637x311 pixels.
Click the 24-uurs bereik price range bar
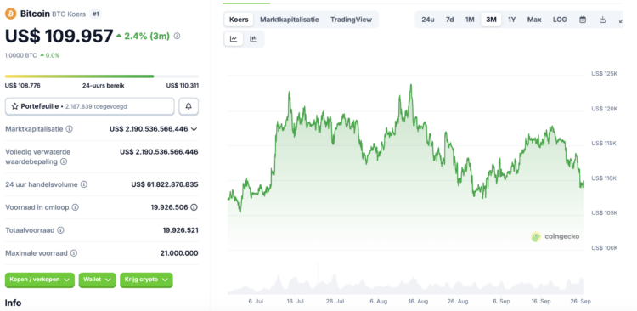[x=102, y=76]
